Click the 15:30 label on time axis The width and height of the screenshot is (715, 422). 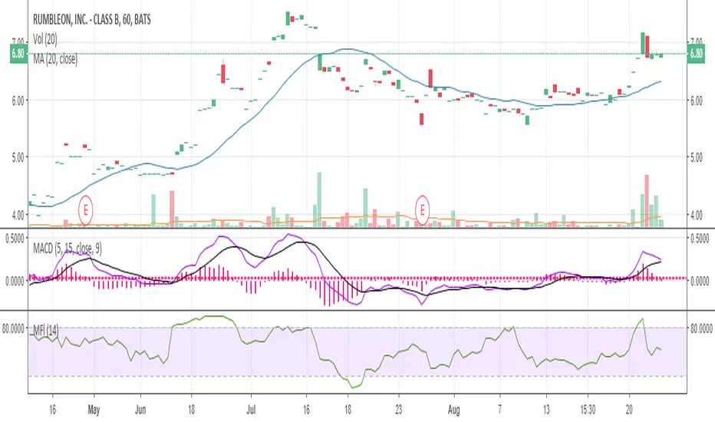(x=588, y=410)
